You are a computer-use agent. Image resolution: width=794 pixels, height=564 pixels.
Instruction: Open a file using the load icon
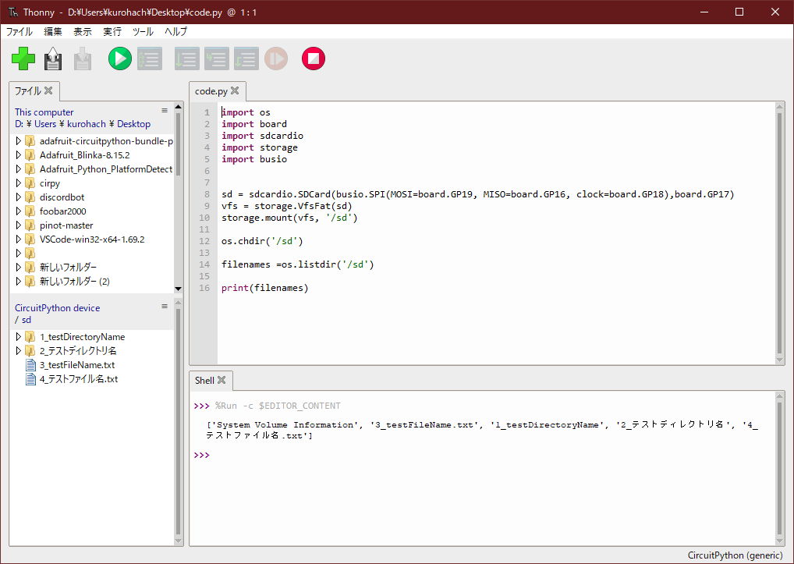click(53, 59)
